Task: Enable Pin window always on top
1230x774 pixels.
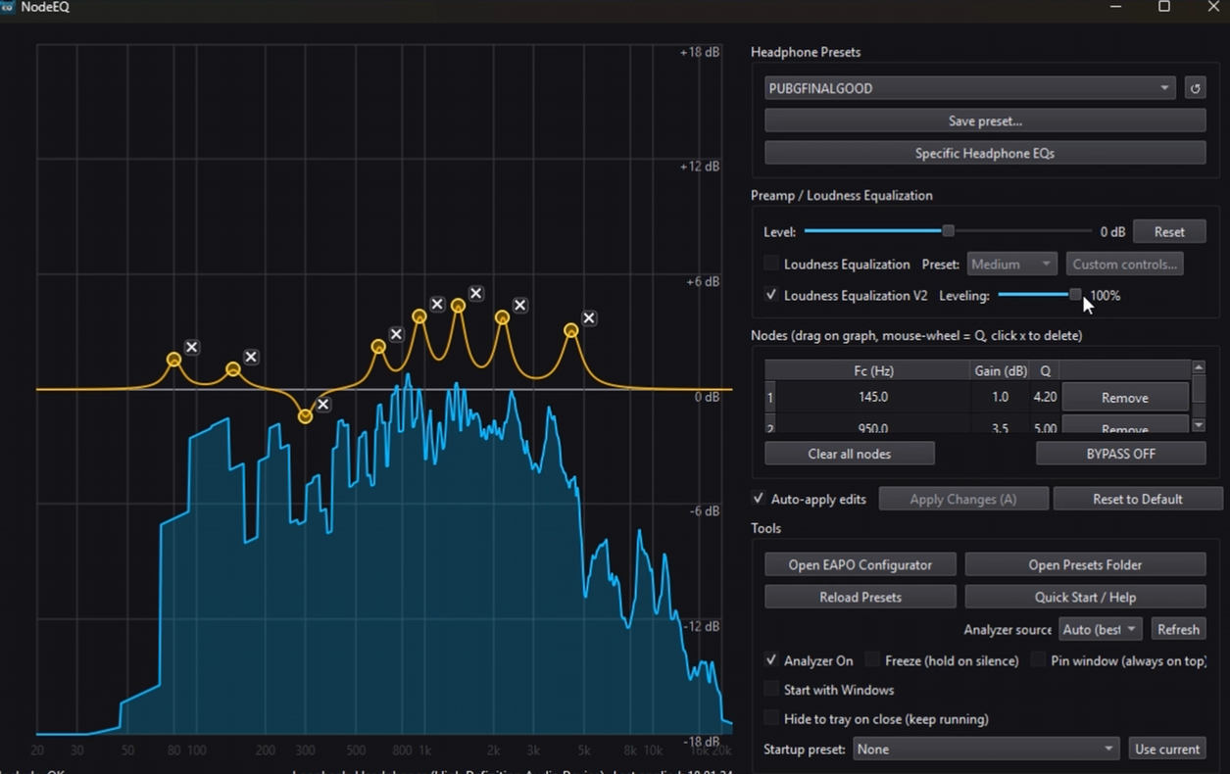Action: coord(1038,660)
